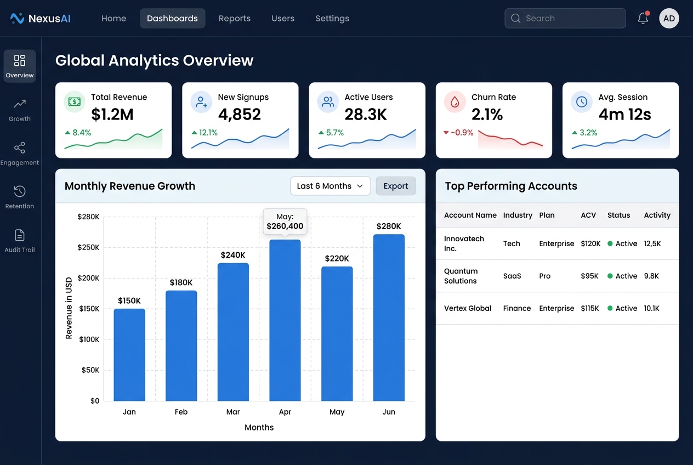693x465 pixels.
Task: Click the $1.2M Total Revenue value
Action: (112, 114)
